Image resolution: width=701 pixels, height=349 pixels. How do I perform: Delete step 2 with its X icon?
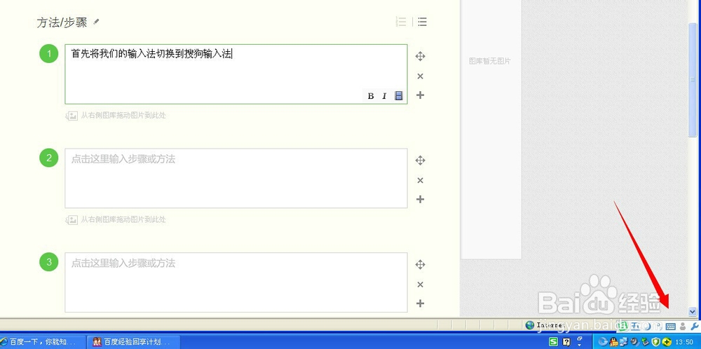[420, 180]
